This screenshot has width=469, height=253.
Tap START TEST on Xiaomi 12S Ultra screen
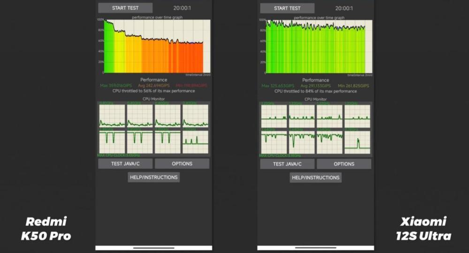[287, 8]
